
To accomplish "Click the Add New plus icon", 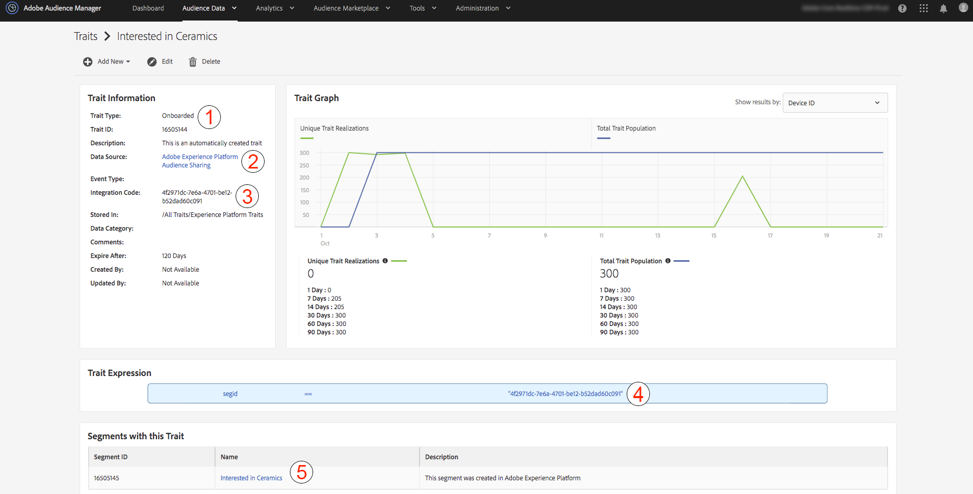I will pyautogui.click(x=87, y=62).
